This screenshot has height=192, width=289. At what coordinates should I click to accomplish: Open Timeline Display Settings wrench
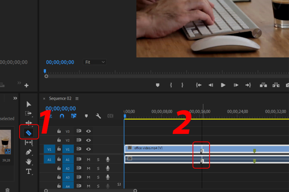coord(98,116)
